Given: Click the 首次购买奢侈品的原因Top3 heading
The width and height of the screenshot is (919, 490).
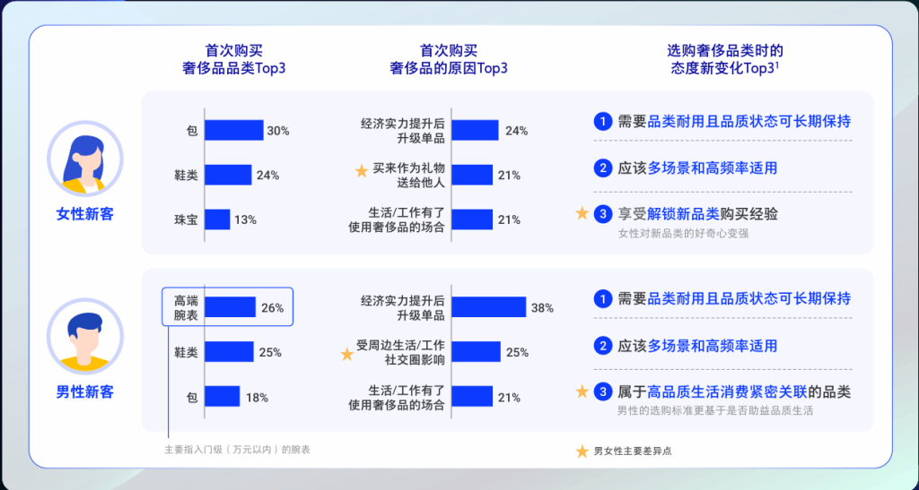Looking at the screenshot, I should tap(449, 59).
